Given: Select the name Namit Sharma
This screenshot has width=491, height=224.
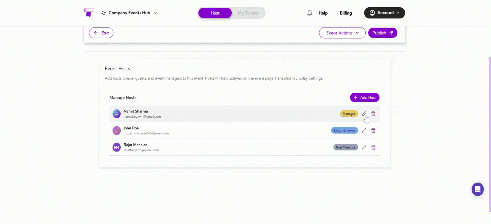Looking at the screenshot, I should click(136, 111).
